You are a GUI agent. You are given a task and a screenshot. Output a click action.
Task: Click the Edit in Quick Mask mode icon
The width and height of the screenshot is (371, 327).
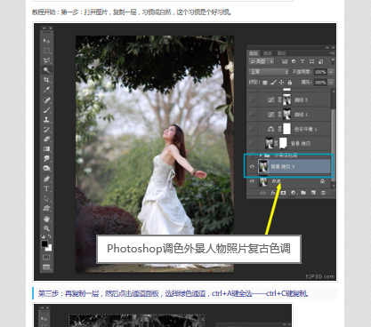(x=46, y=257)
